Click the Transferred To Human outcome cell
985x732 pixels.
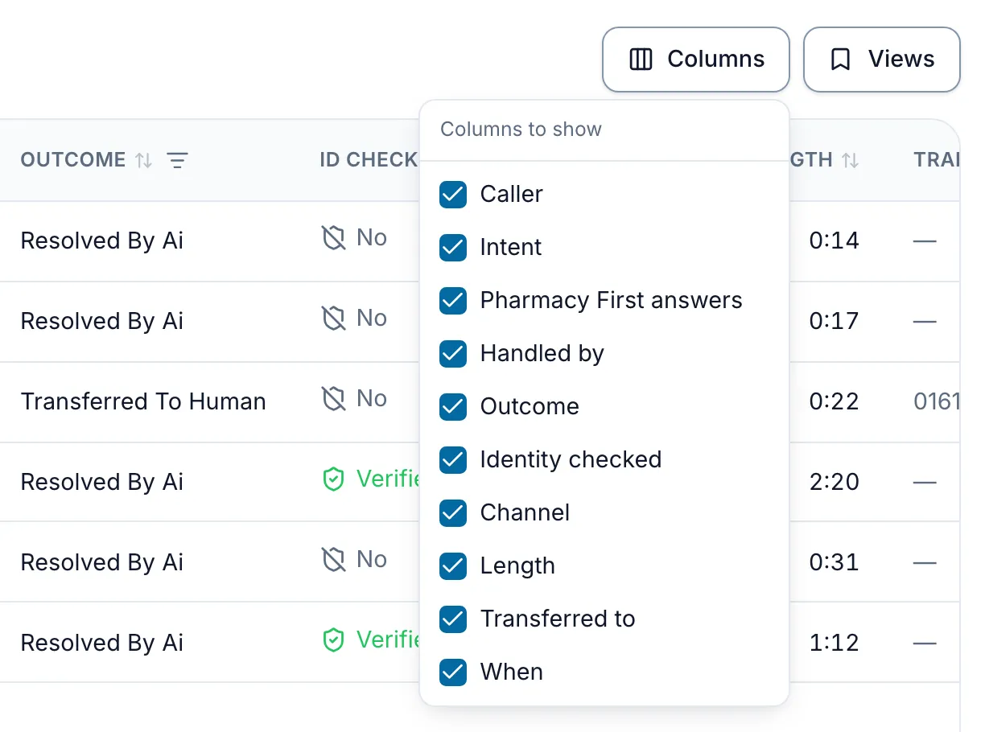[x=143, y=401]
